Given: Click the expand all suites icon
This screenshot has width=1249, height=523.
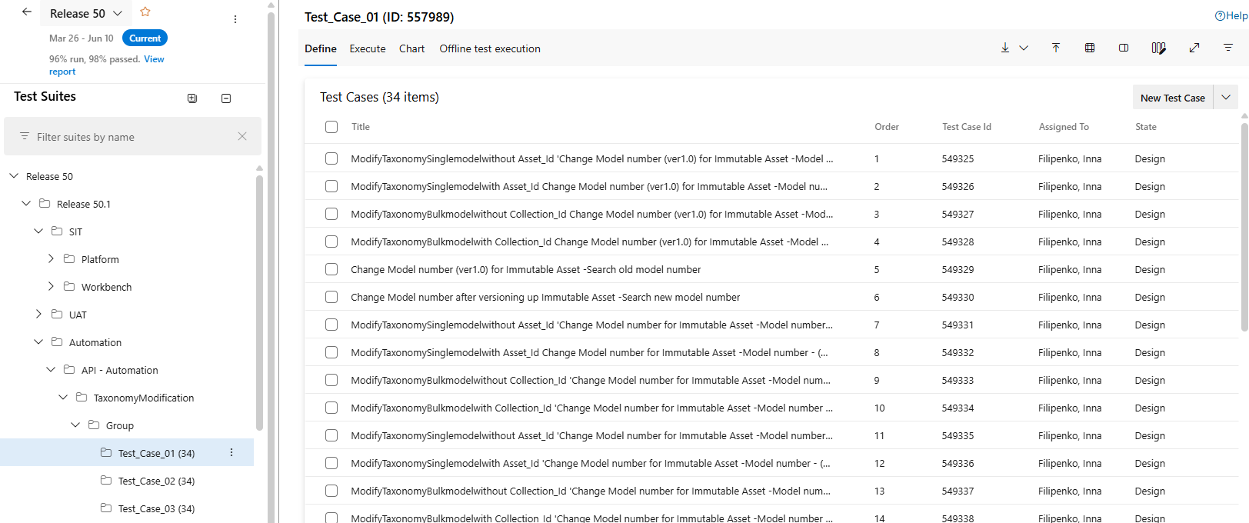Looking at the screenshot, I should click(x=192, y=98).
